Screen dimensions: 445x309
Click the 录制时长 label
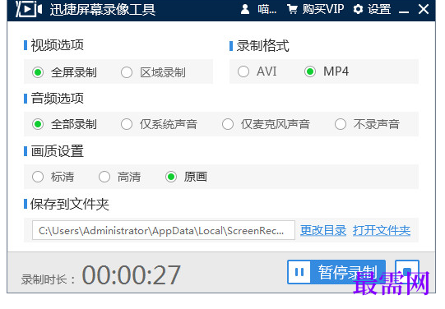point(48,279)
